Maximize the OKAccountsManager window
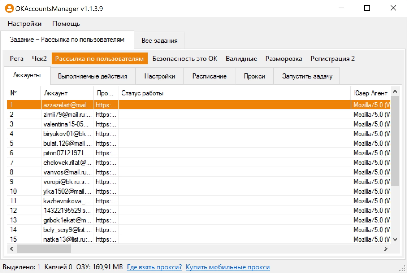Viewport: 407px width, 273px height. point(367,8)
